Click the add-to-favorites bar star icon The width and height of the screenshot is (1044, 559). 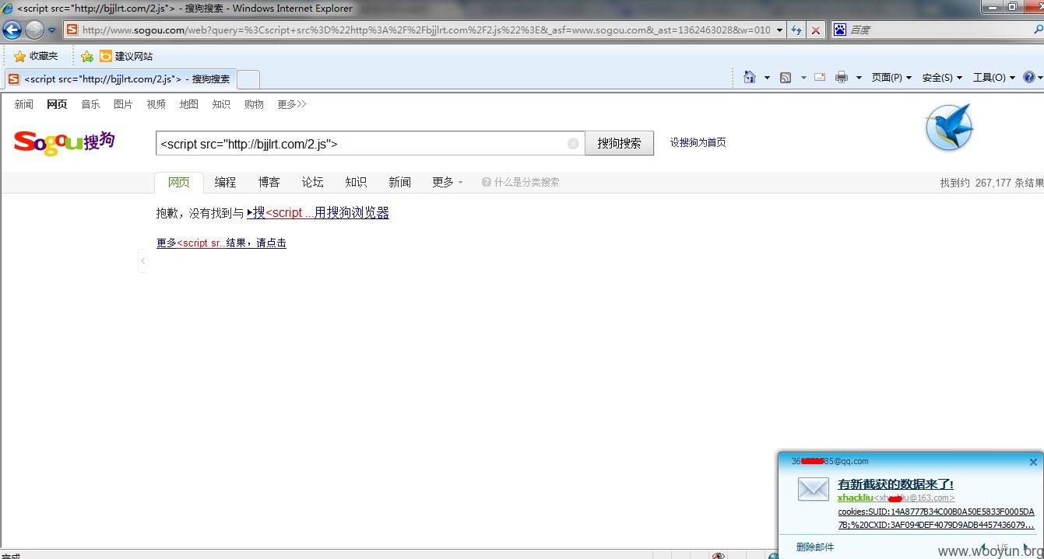[86, 56]
